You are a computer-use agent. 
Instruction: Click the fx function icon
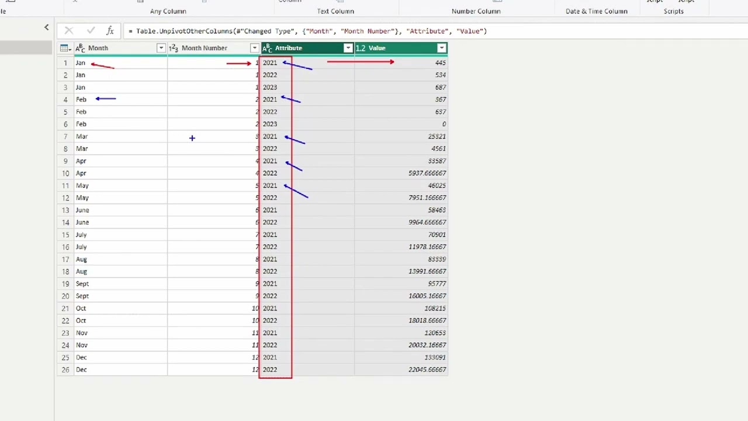click(110, 31)
